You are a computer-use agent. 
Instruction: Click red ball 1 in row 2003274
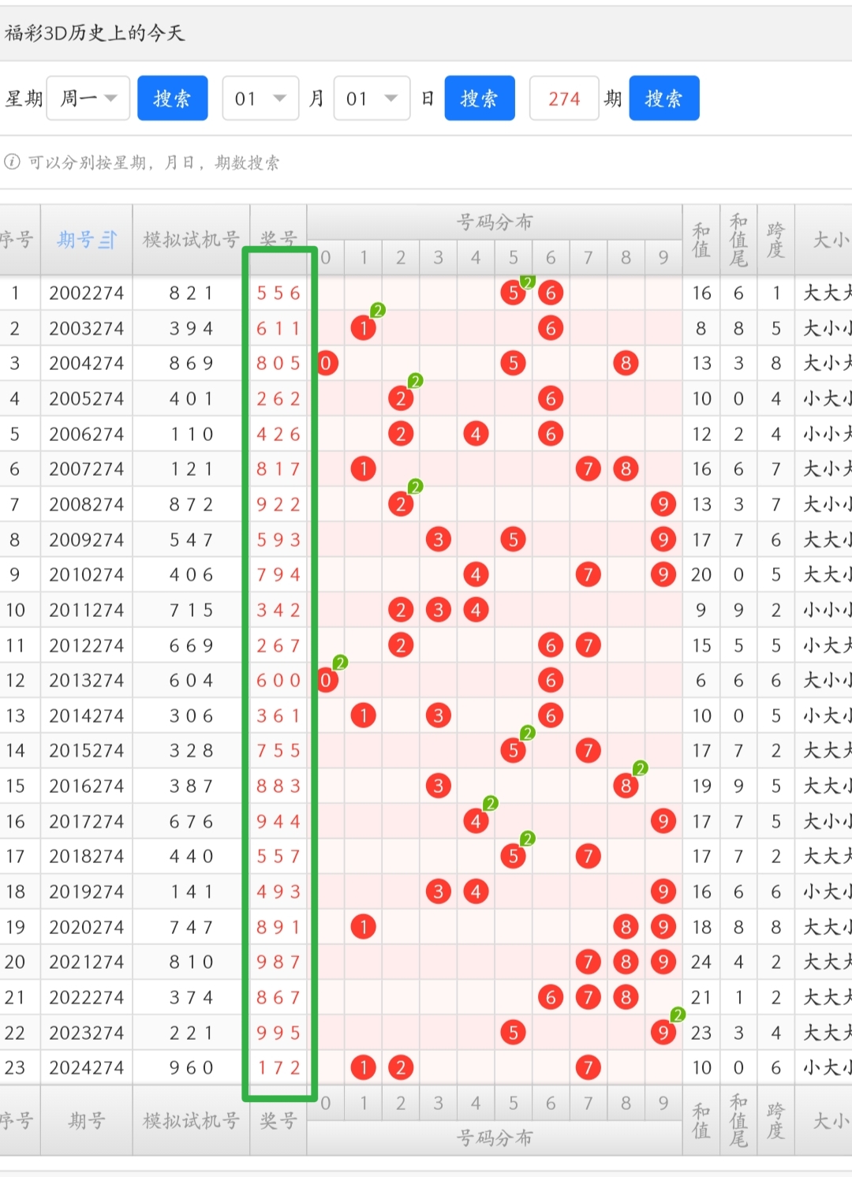tap(364, 328)
